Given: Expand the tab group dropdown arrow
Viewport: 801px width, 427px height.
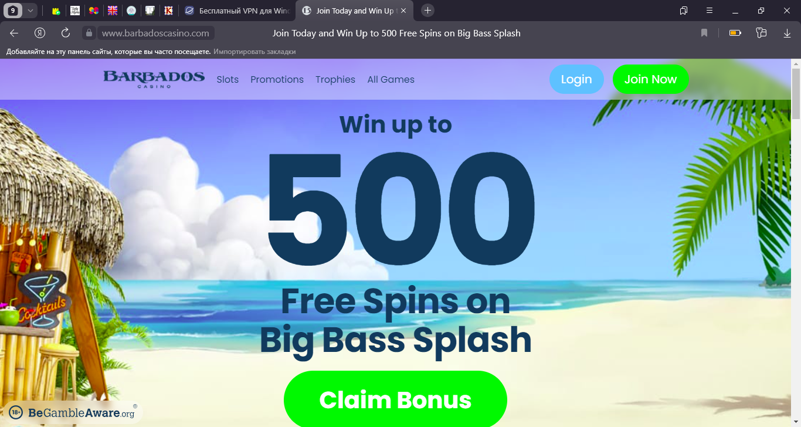Looking at the screenshot, I should tap(30, 11).
